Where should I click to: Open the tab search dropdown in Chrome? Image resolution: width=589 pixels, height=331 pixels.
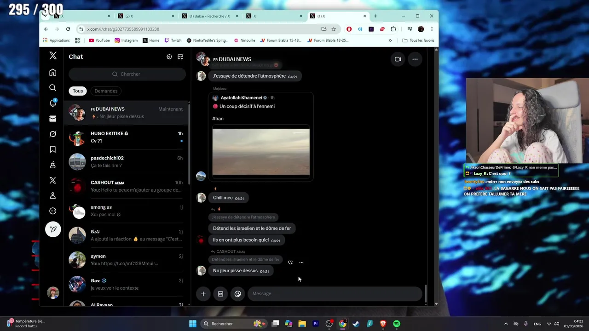click(x=45, y=16)
